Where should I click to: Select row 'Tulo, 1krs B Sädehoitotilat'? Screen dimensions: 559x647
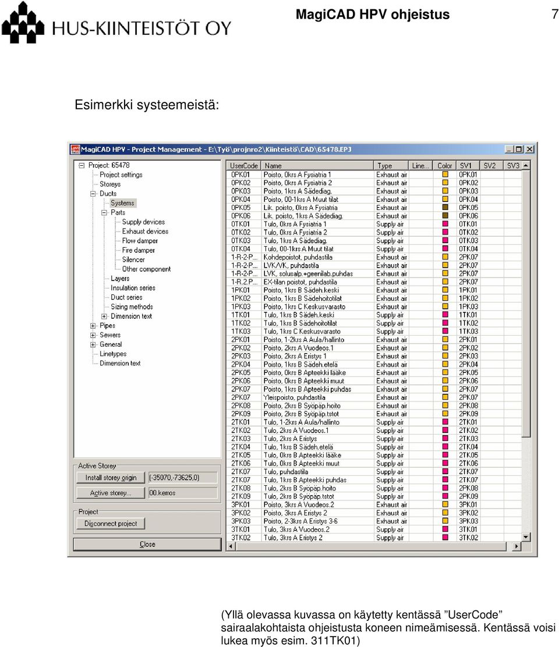click(x=374, y=323)
